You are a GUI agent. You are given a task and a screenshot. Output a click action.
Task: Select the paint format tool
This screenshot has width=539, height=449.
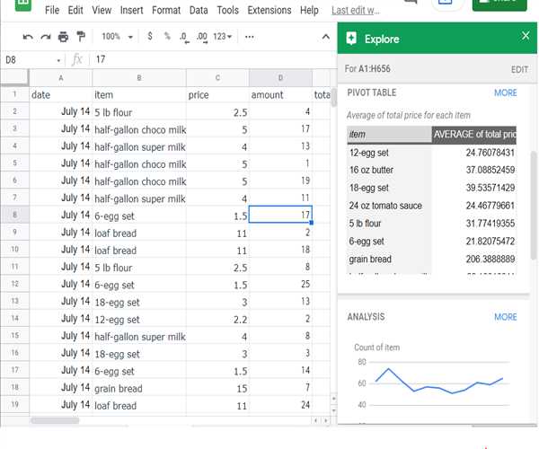[x=81, y=37]
